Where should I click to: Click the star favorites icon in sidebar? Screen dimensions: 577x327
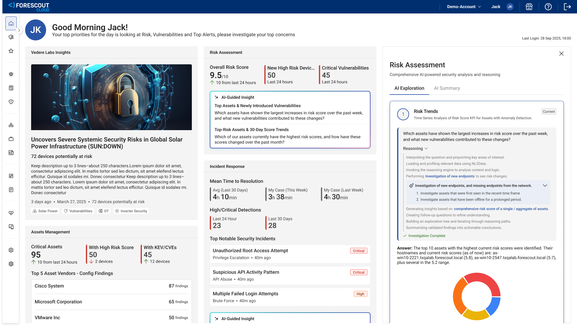[11, 51]
